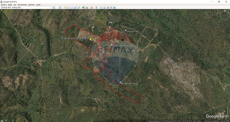
Task: Select the Add Image Overlay tool
Action: [75, 7]
